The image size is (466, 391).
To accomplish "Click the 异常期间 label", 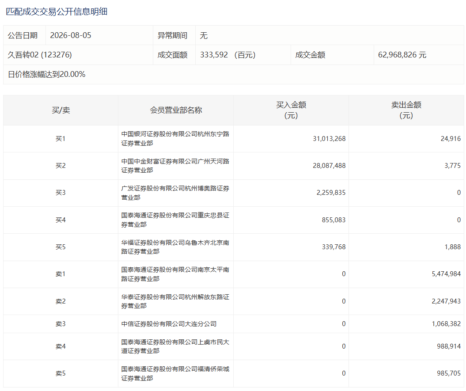I will (x=172, y=35).
